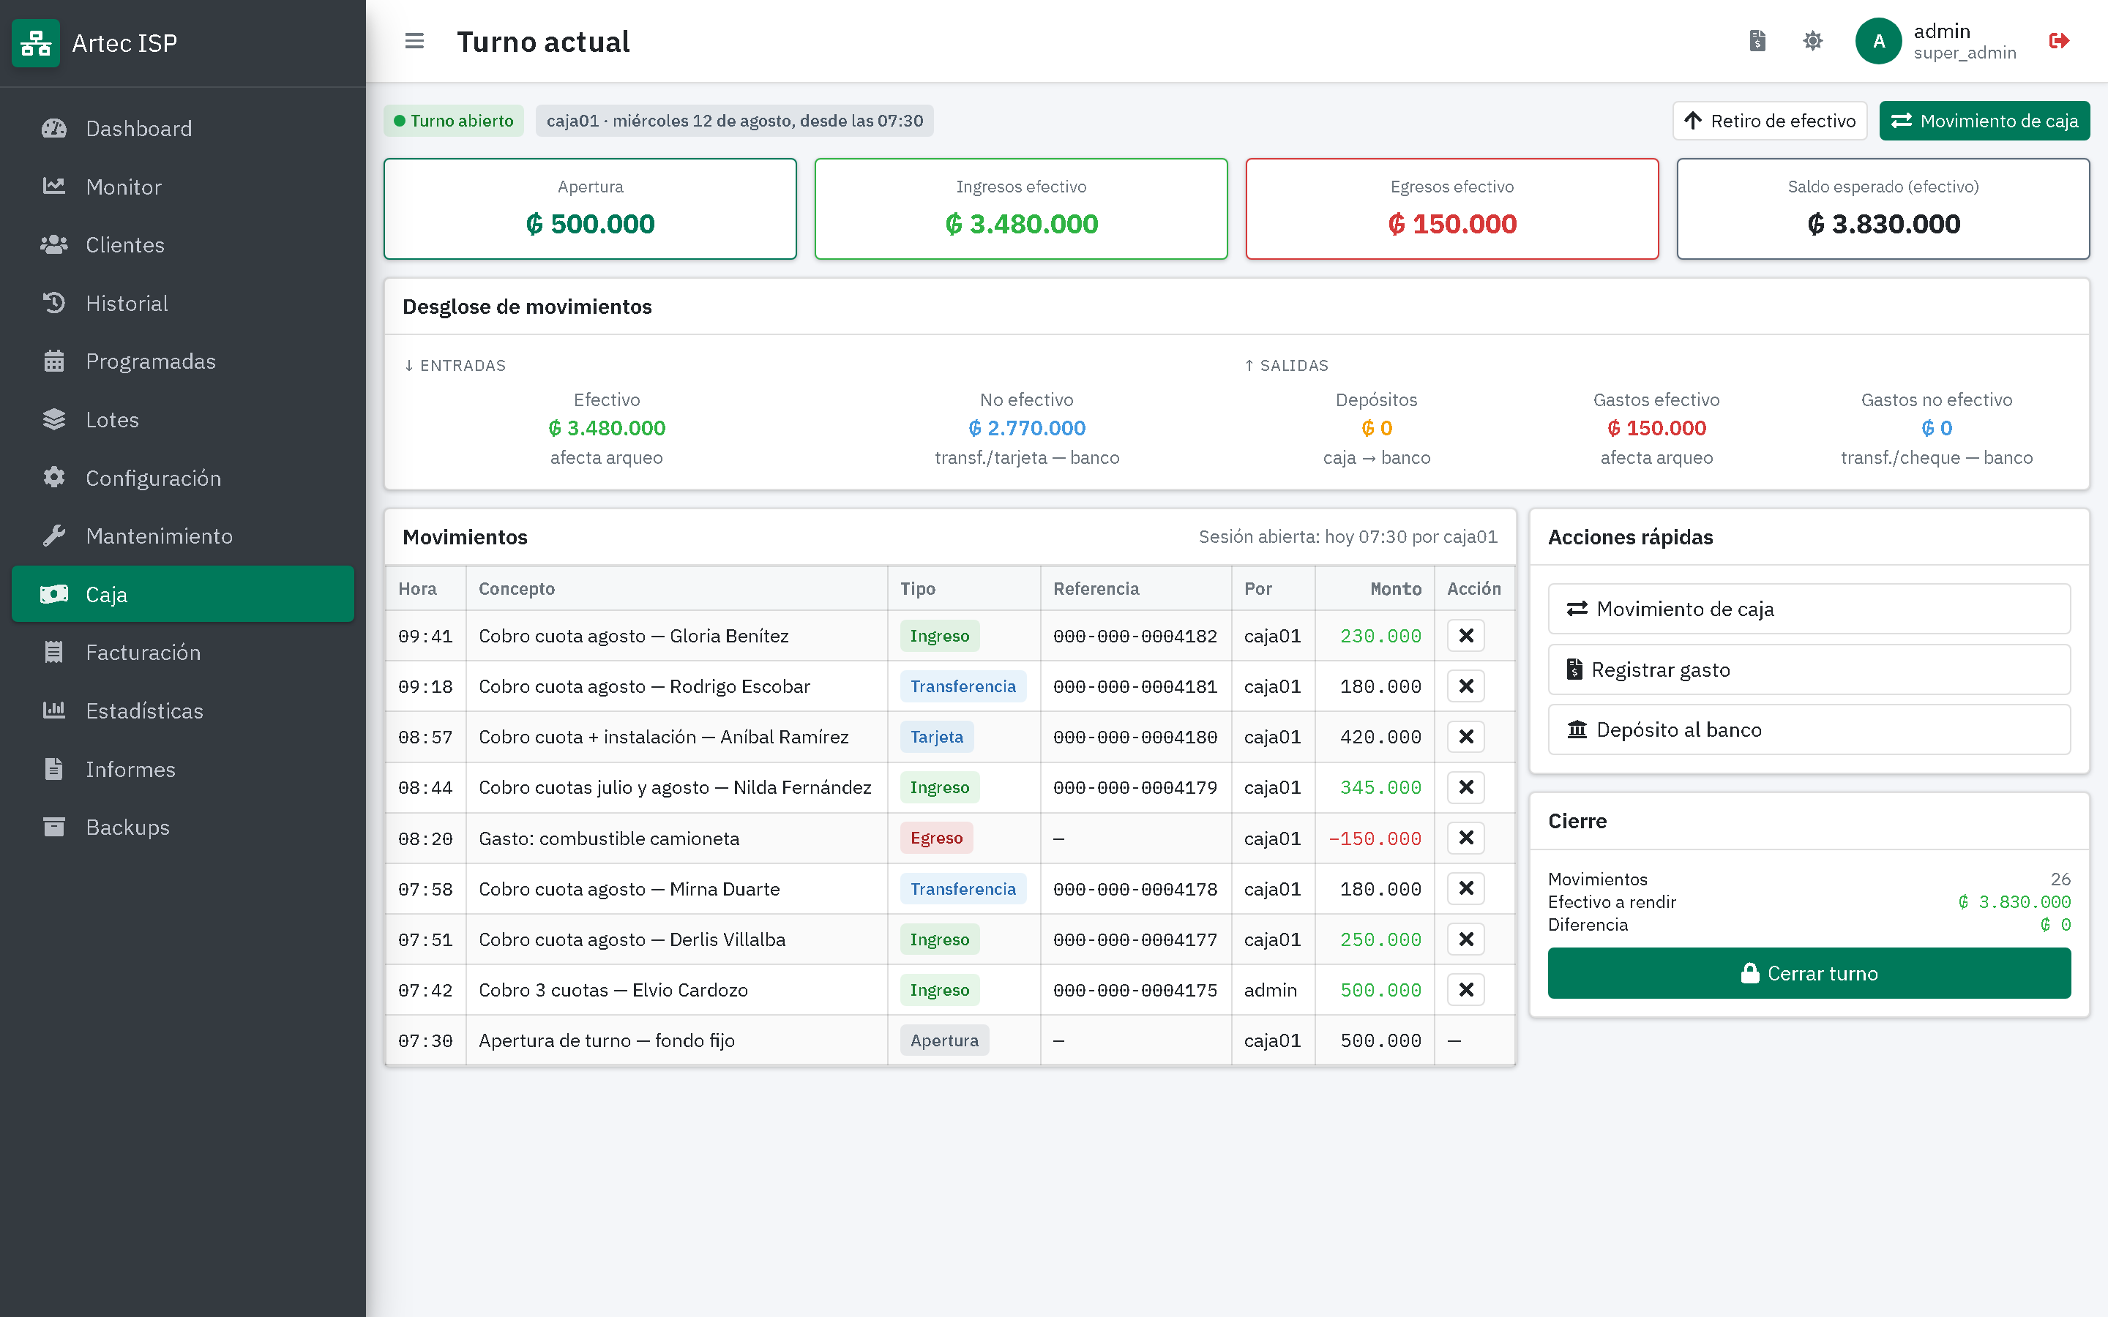Viewport: 2108px width, 1317px height.
Task: Click the Turno abierto status badge
Action: [x=453, y=120]
